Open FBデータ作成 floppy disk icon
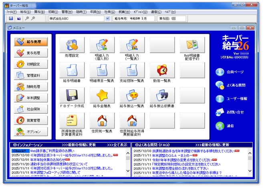 point(72,95)
